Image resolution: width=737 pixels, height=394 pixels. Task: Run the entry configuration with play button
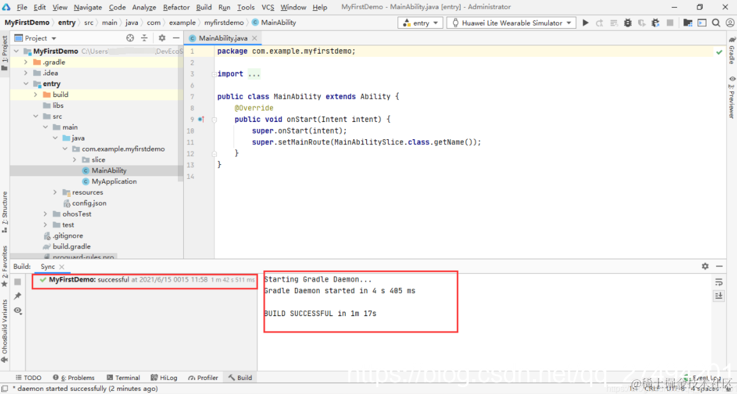coord(586,22)
